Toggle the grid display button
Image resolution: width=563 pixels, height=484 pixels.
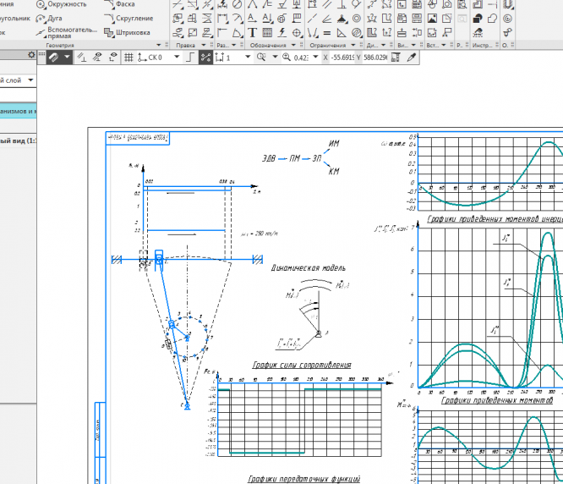[128, 58]
